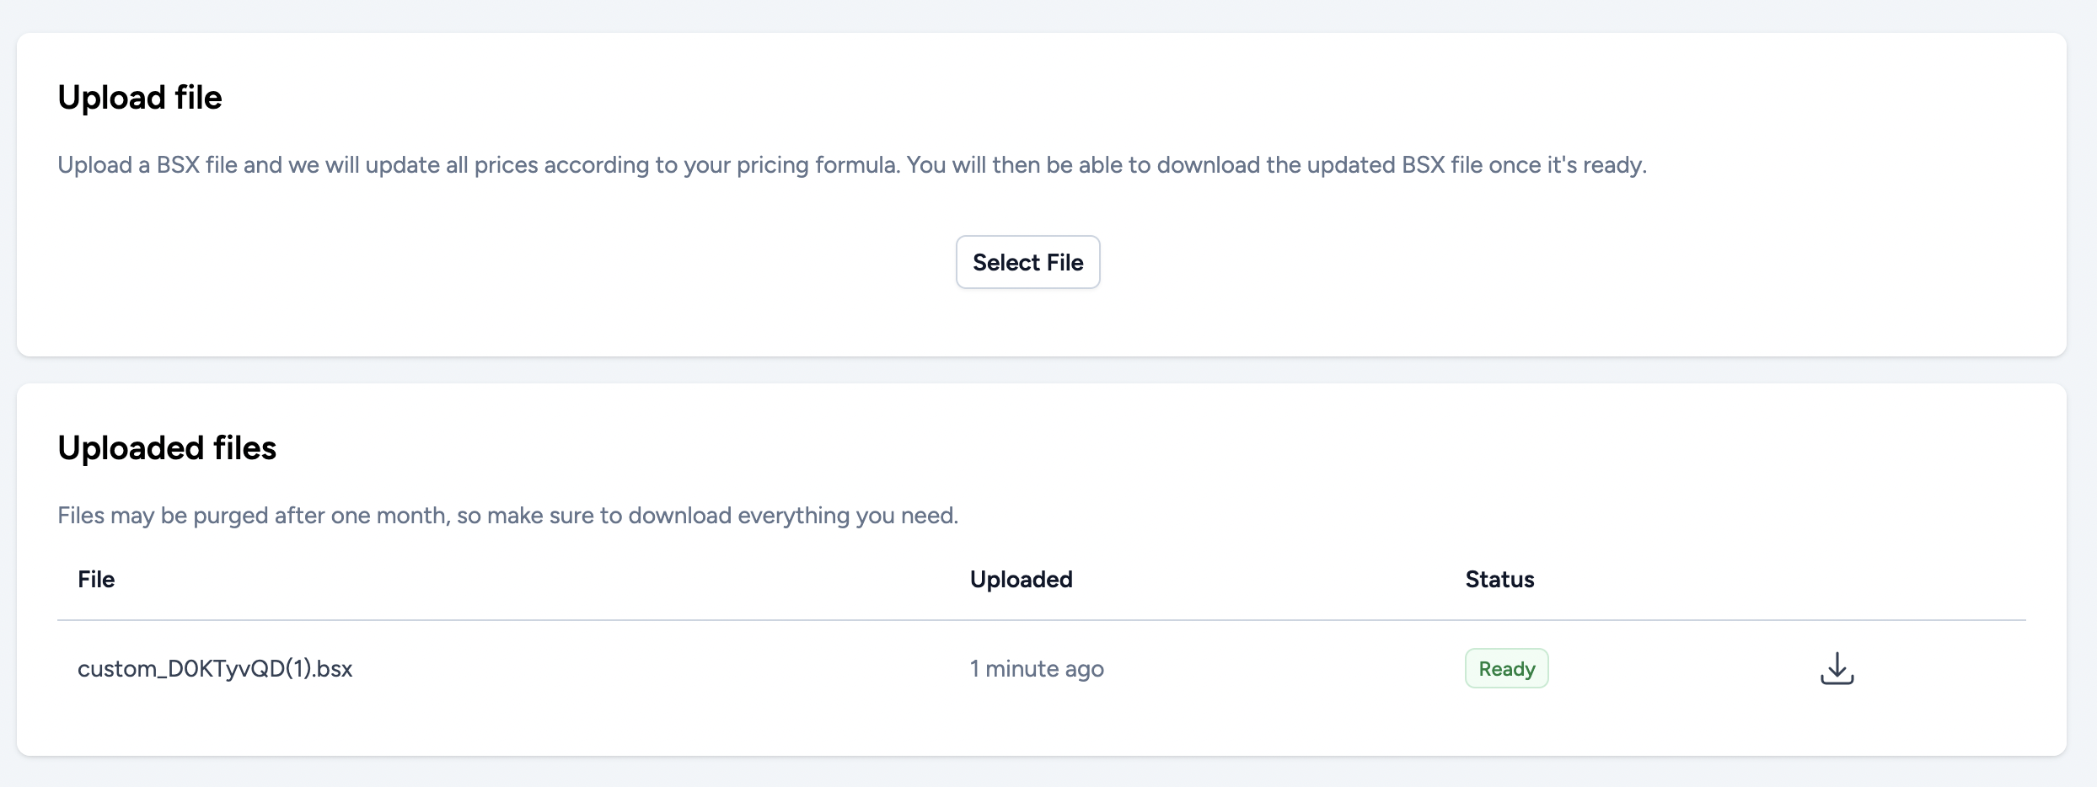Click the 'Upload file' heading

140,97
